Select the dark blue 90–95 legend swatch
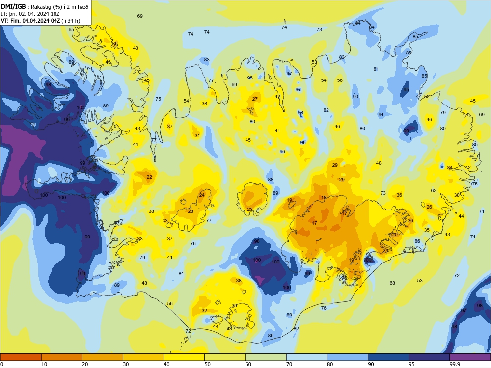The height and width of the screenshot is (368, 491). coord(388,357)
